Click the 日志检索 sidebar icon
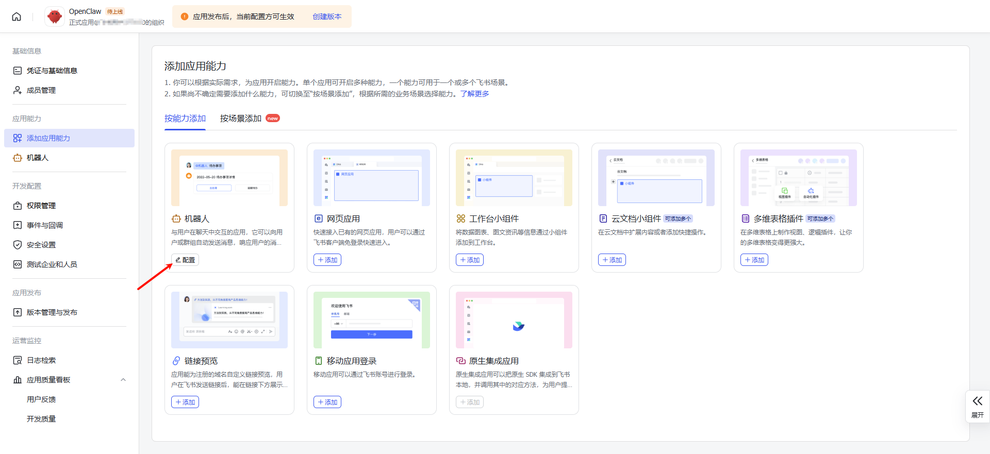Image resolution: width=990 pixels, height=454 pixels. 18,360
